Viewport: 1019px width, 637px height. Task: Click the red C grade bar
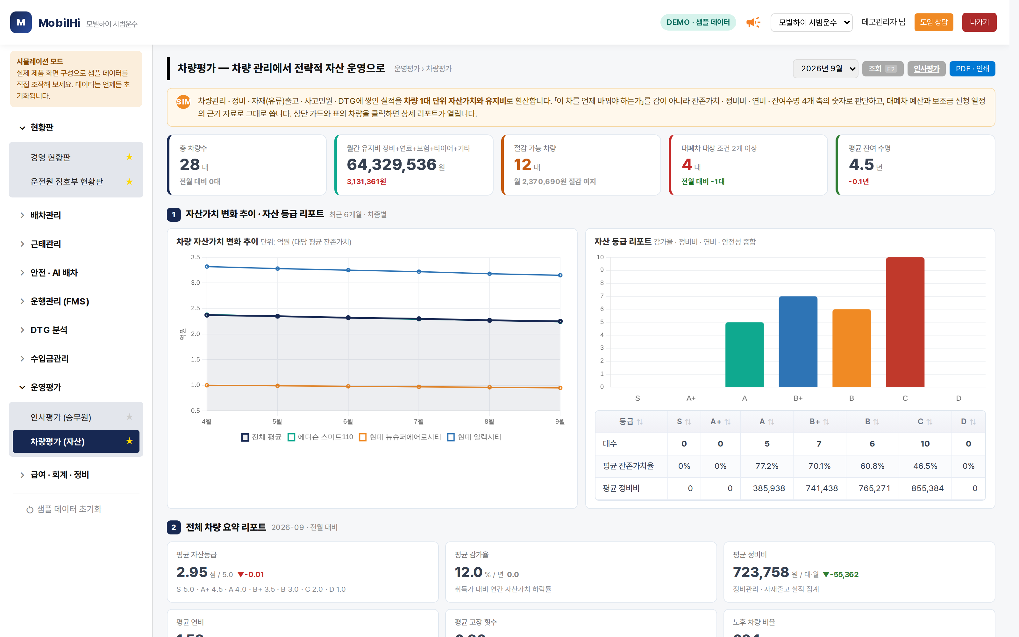click(905, 322)
